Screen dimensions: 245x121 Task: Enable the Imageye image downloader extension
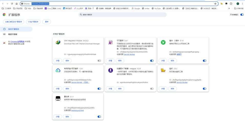click(x=152, y=89)
